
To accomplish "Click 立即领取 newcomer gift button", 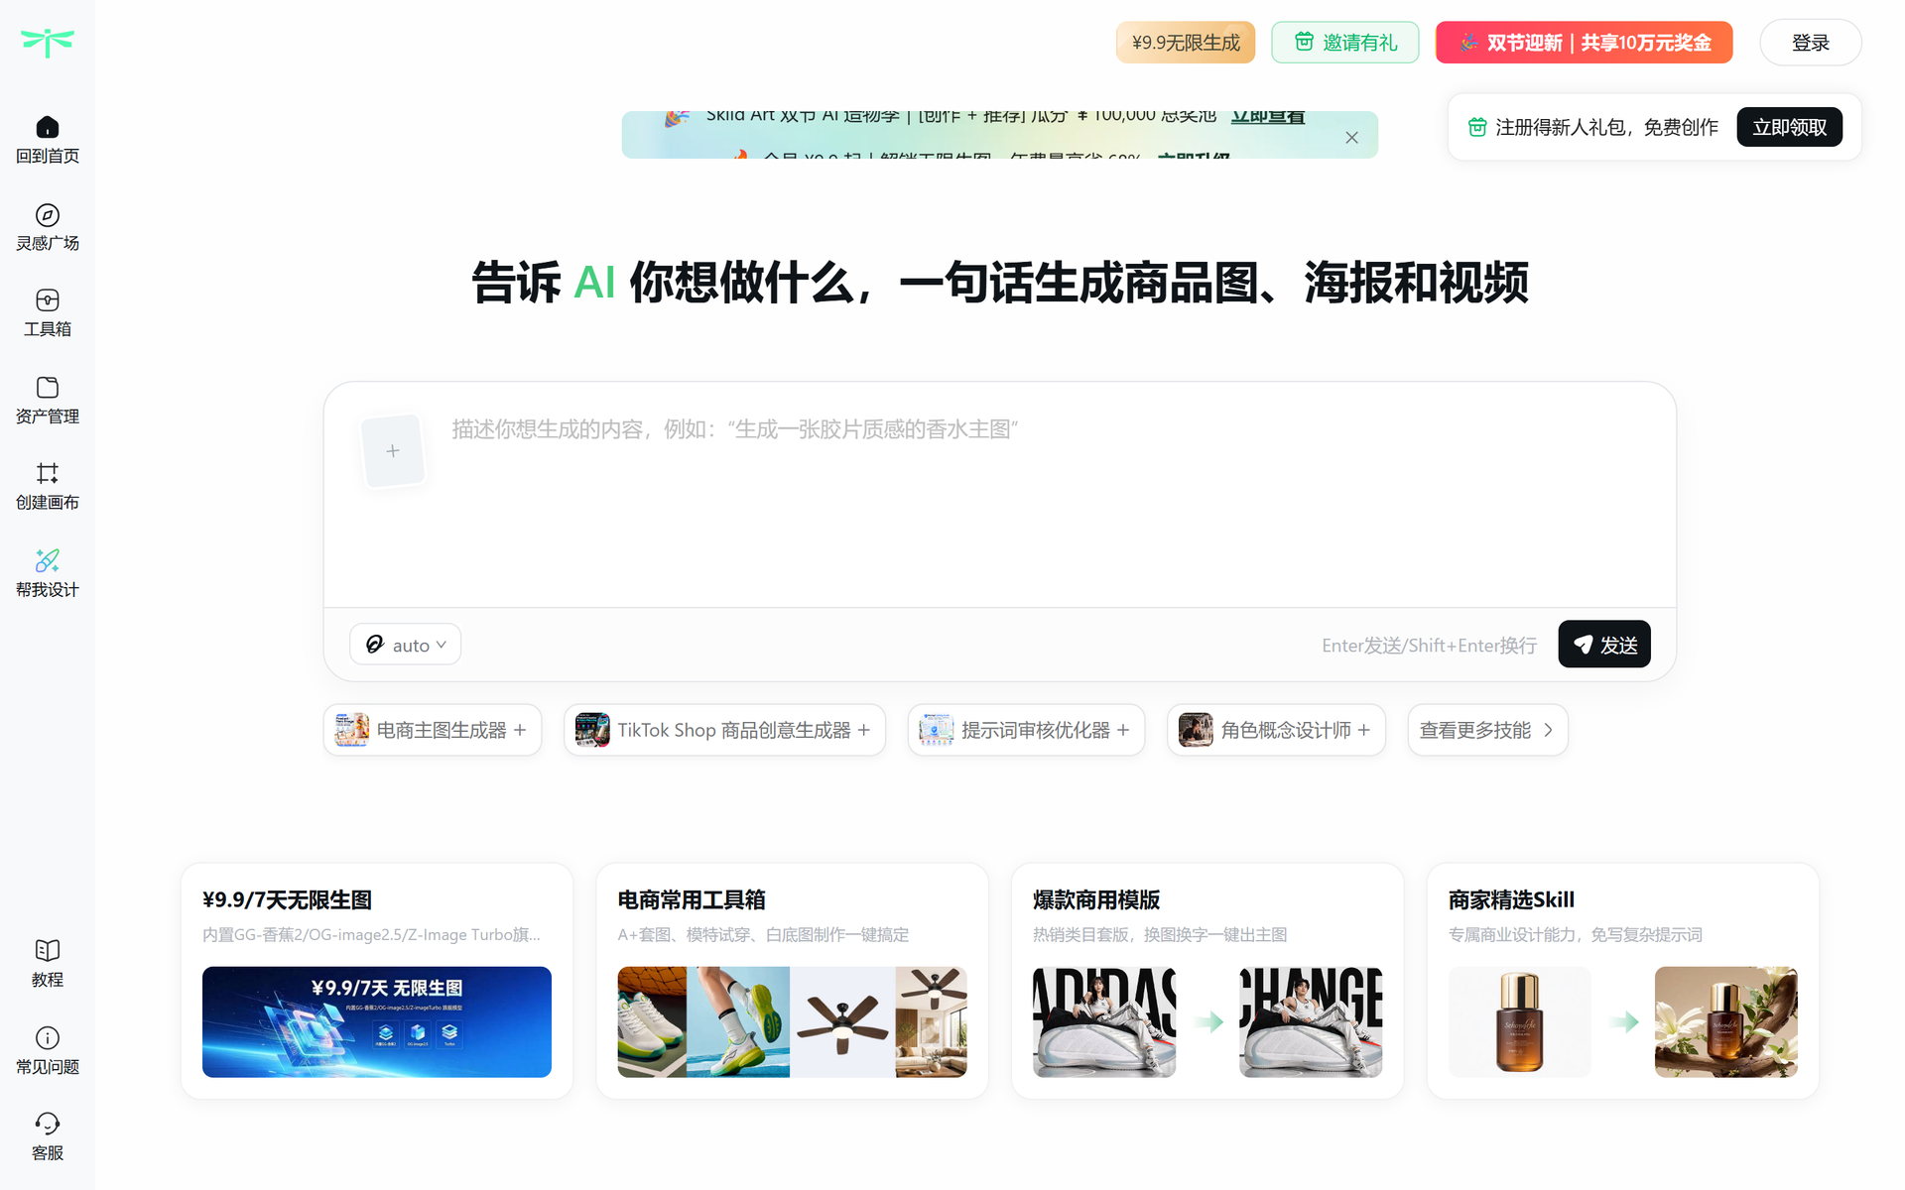I will (x=1789, y=127).
